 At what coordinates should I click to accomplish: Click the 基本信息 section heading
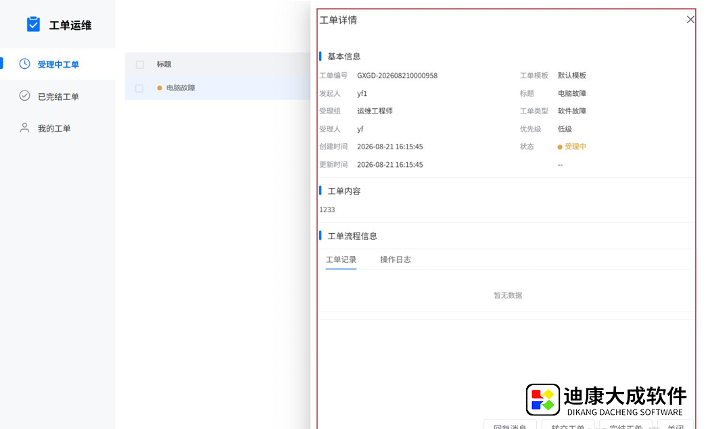point(344,57)
